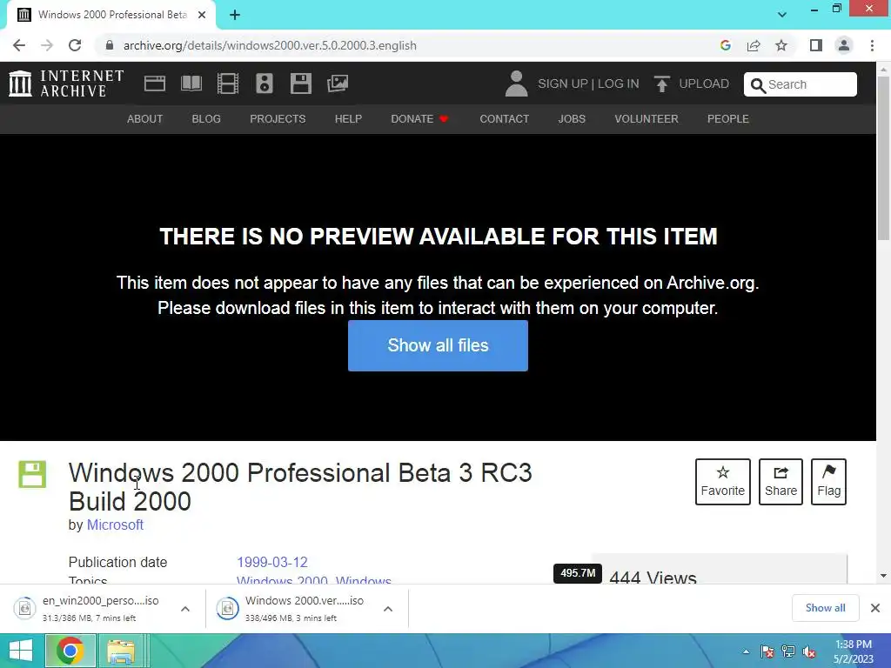Open the BLOG menu item
The width and height of the screenshot is (891, 668).
point(206,118)
